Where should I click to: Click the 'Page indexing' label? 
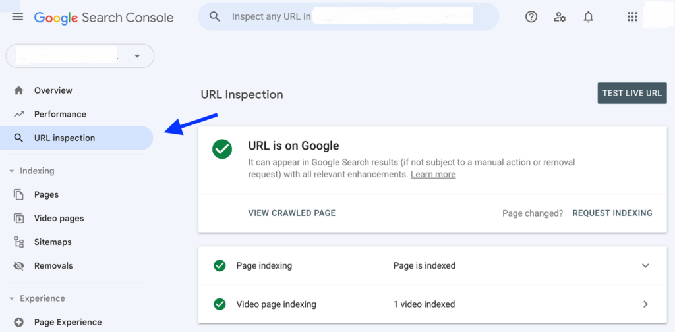click(264, 265)
